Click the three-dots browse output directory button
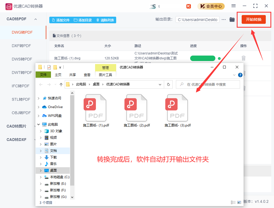 224,20
